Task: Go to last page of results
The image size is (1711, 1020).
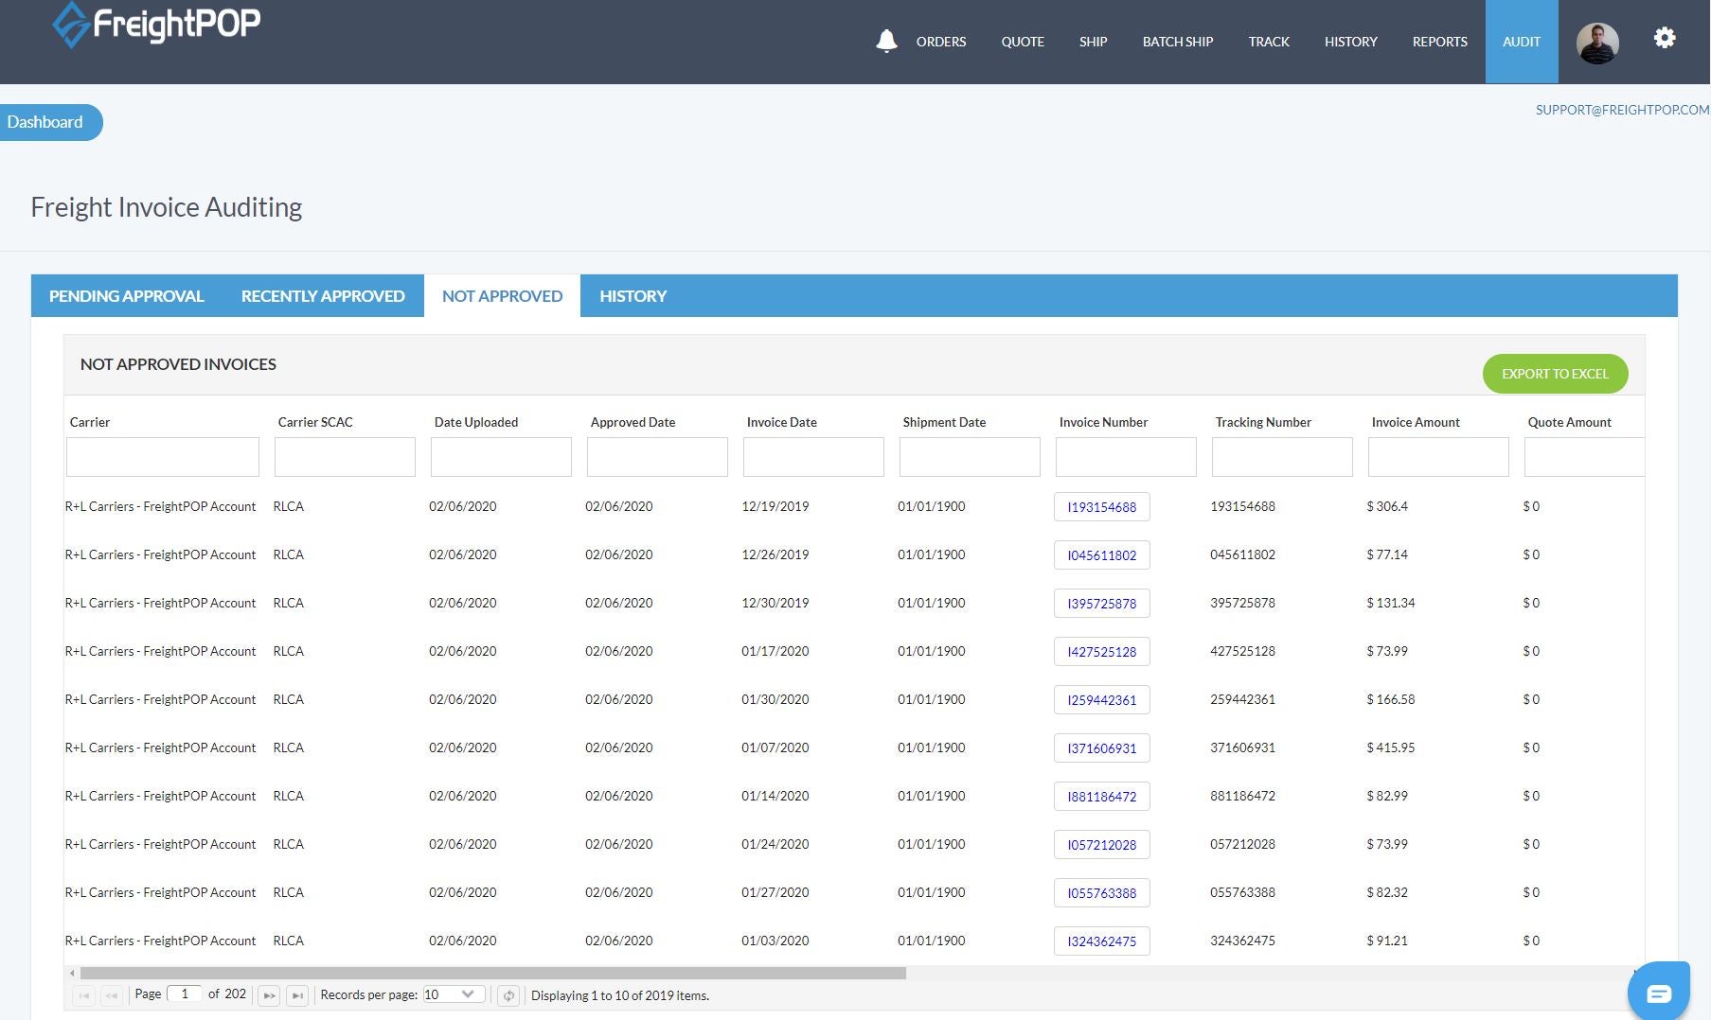Action: (x=297, y=995)
